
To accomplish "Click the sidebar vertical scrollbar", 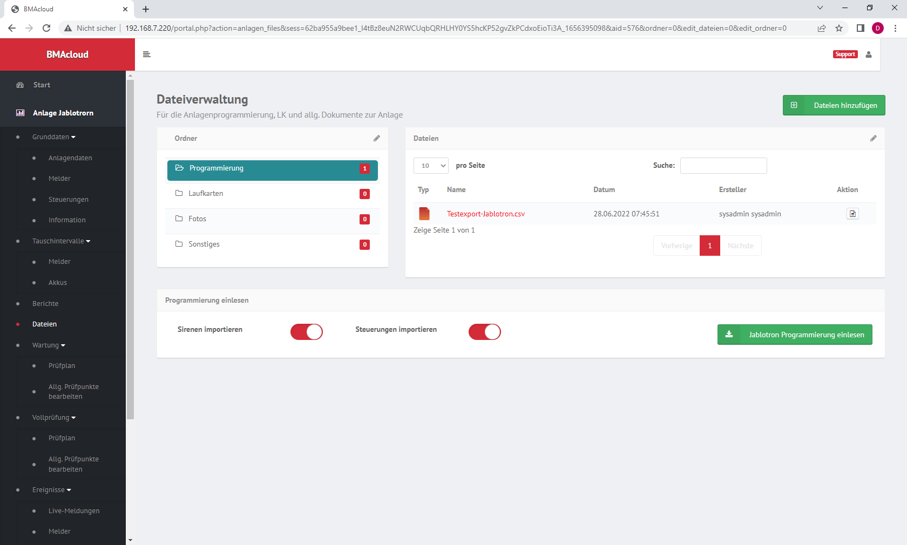I will pos(130,250).
